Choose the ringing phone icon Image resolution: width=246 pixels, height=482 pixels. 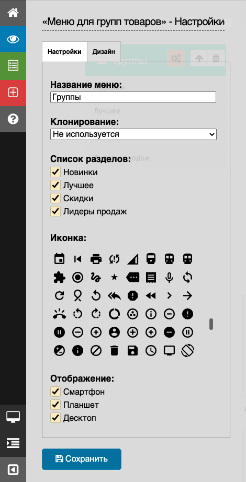pyautogui.click(x=59, y=314)
